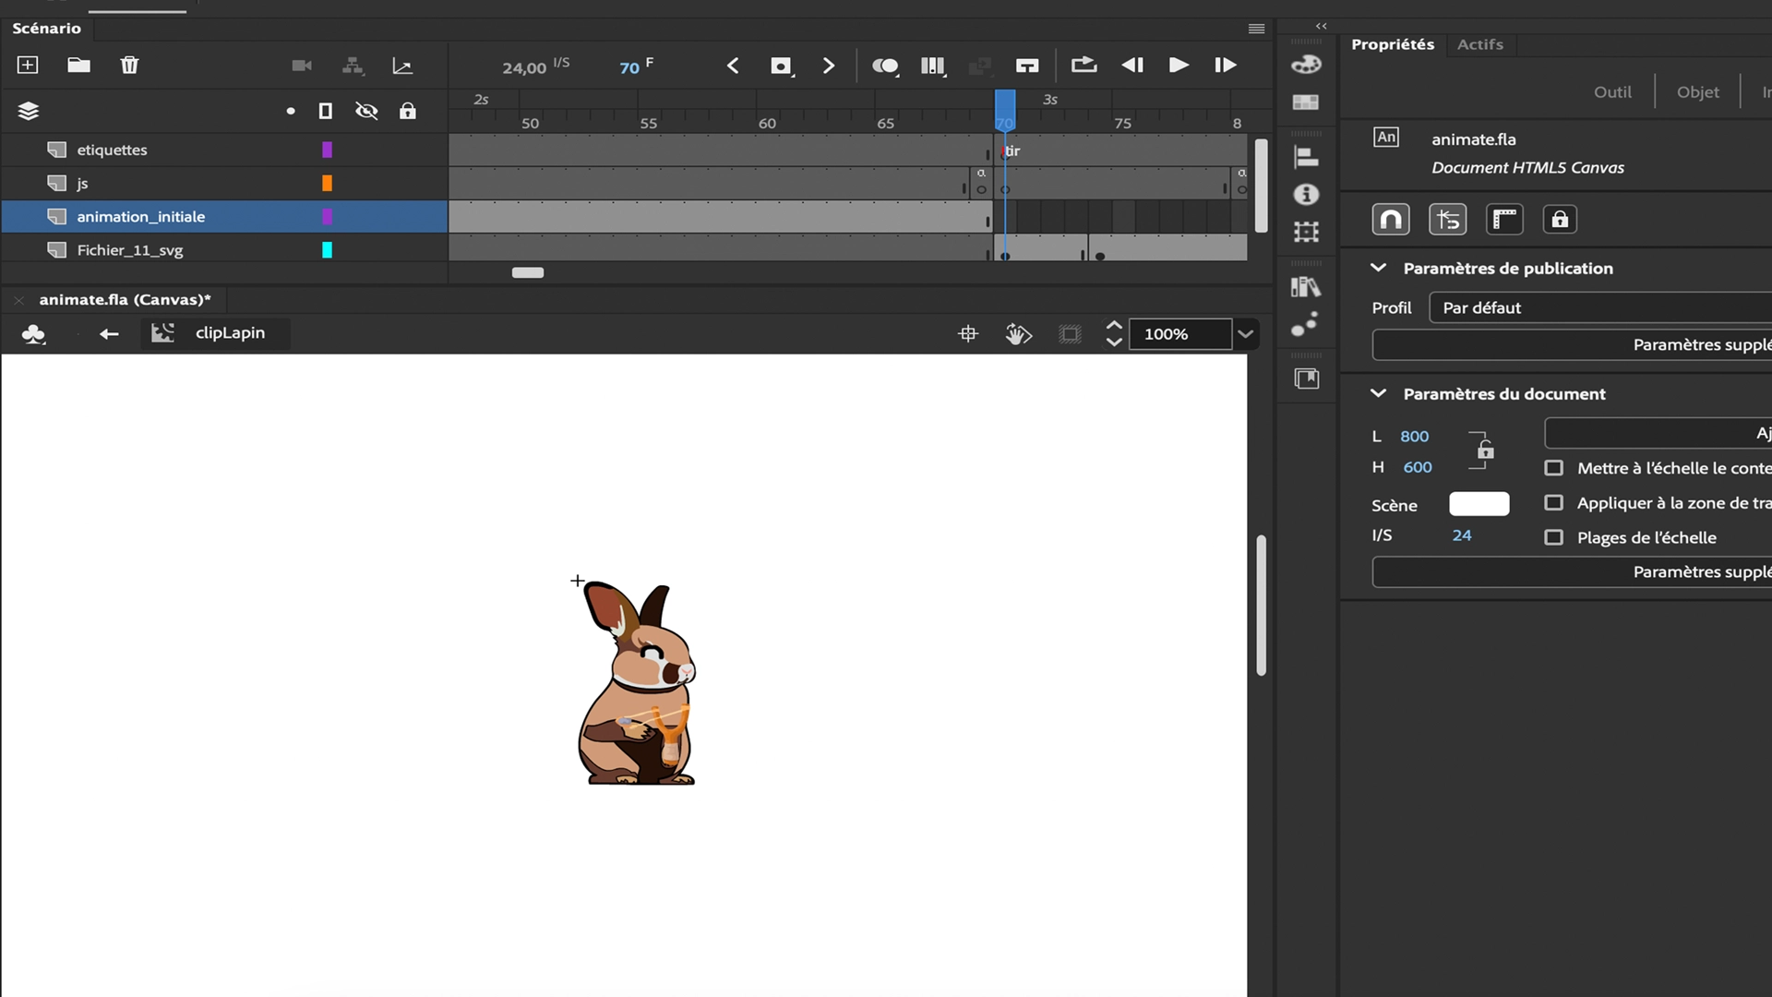Image resolution: width=1772 pixels, height=997 pixels.
Task: Select the Objet properties tab
Action: [x=1697, y=91]
